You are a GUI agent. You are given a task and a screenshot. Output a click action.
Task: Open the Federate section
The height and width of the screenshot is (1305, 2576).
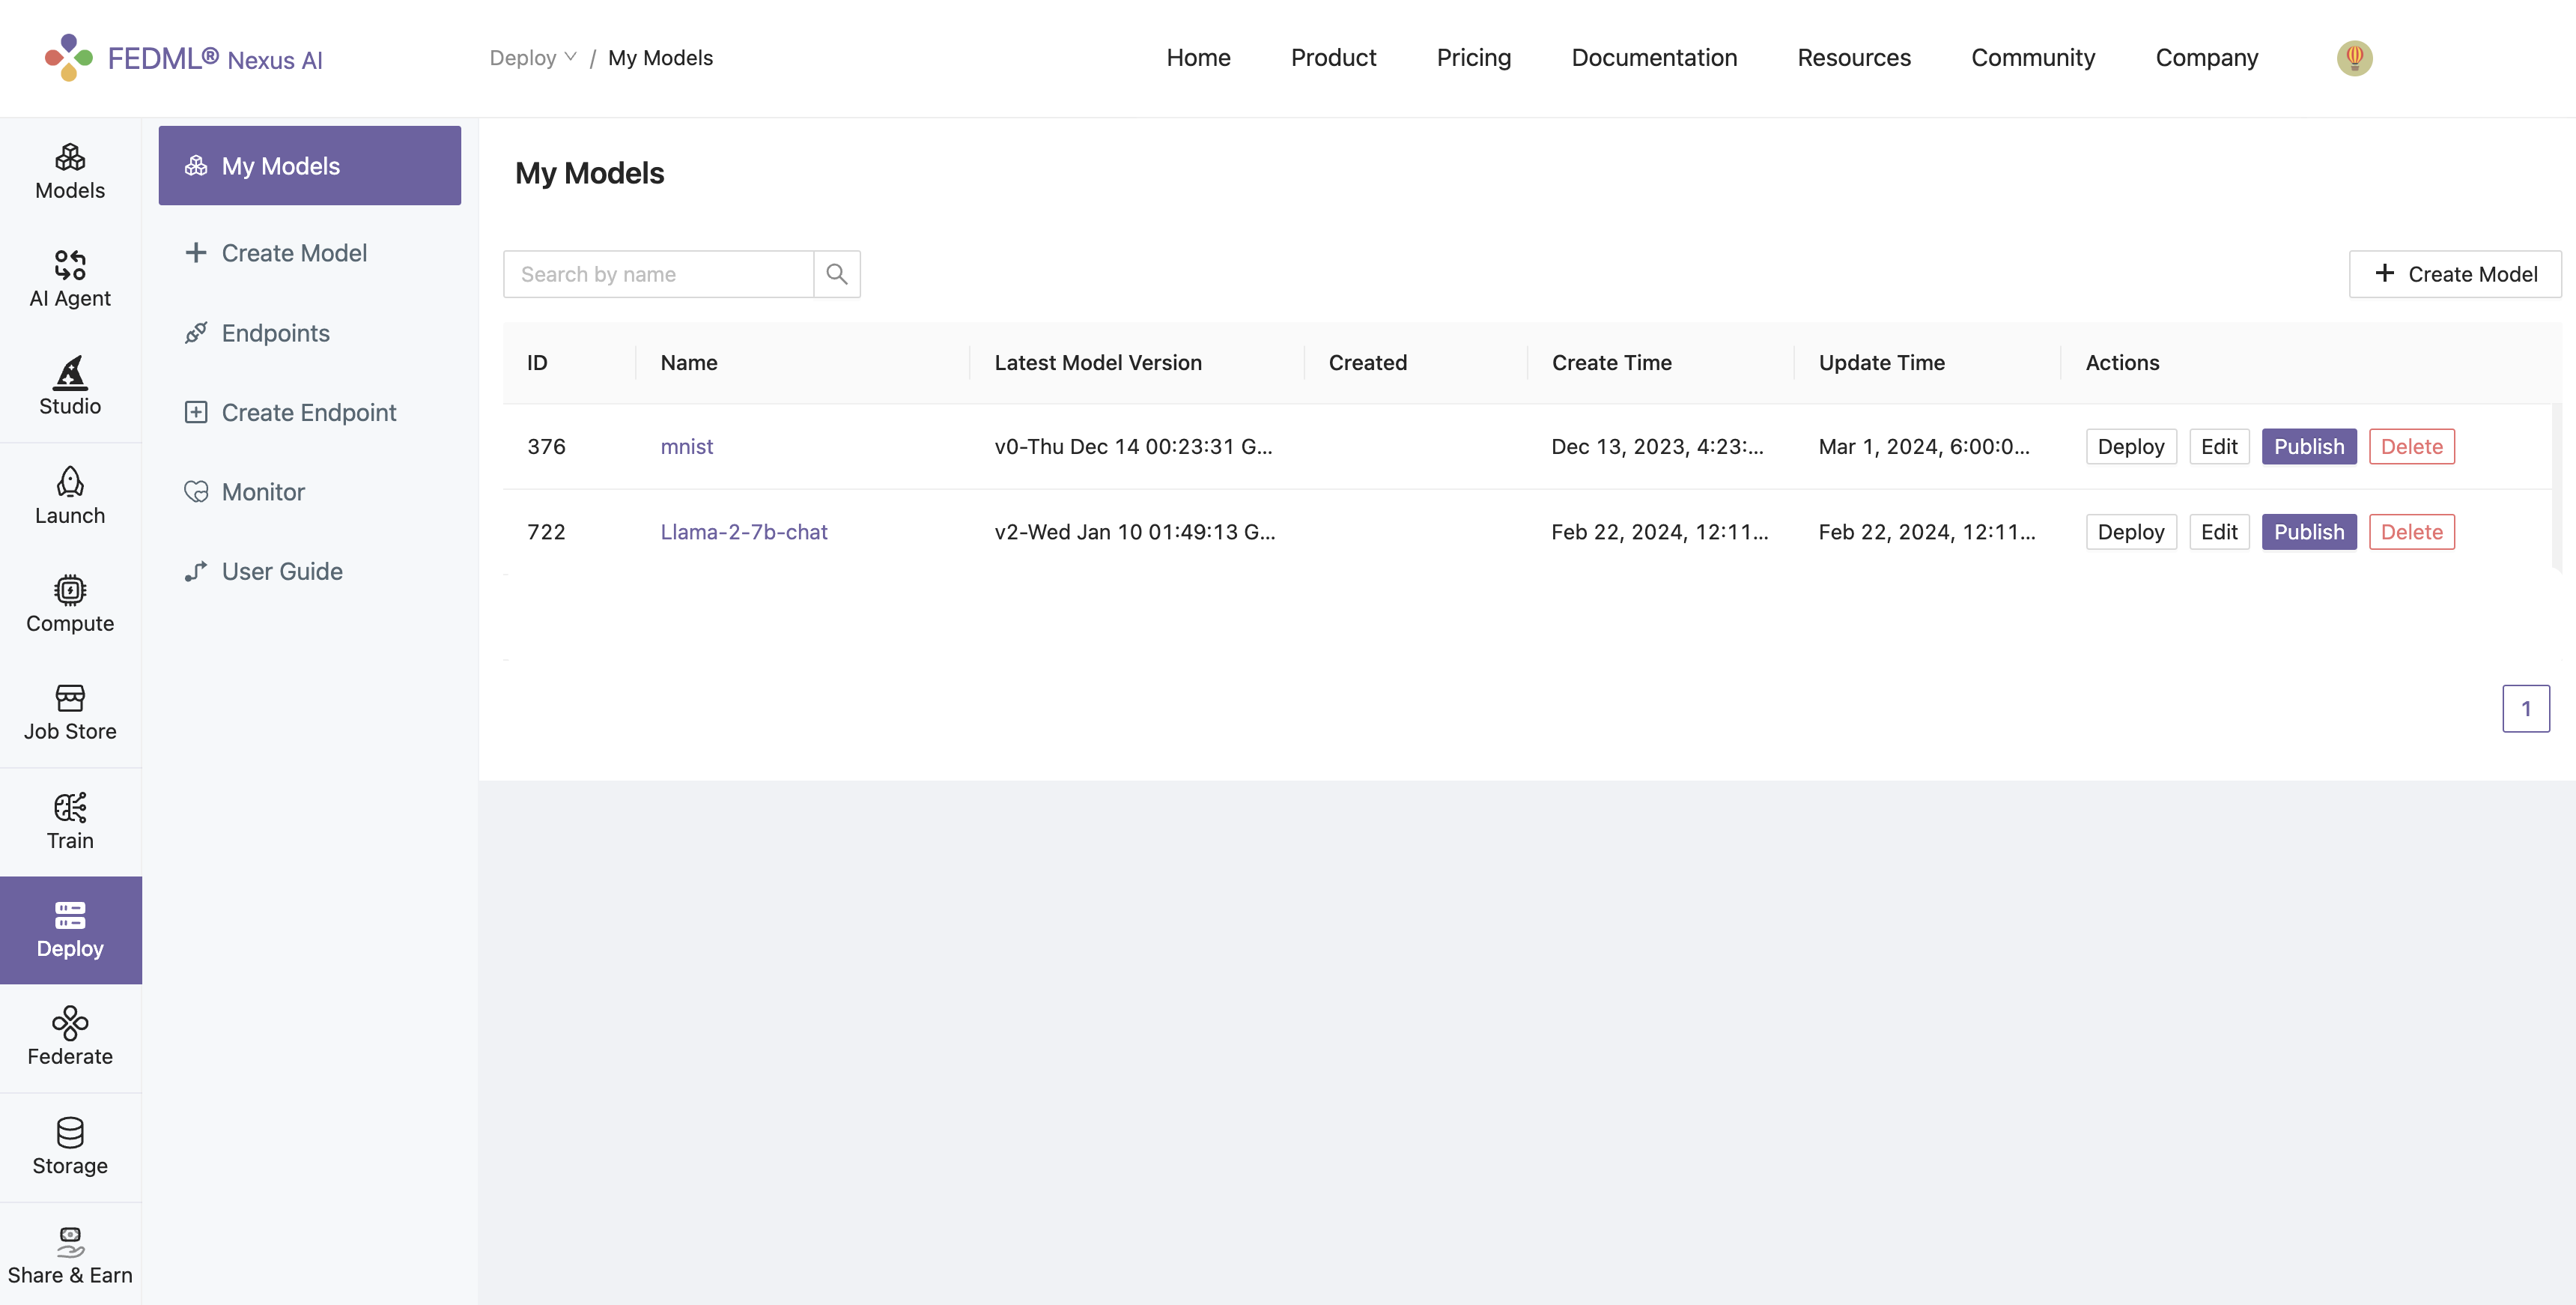70,1037
